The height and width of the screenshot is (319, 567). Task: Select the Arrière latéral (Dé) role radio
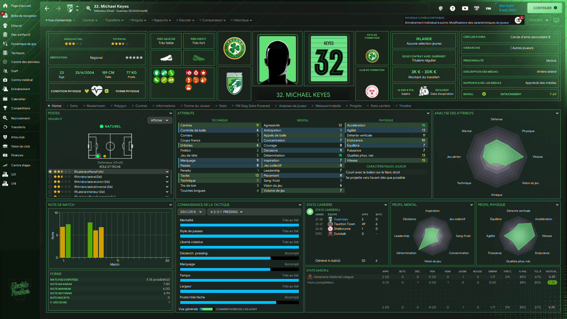[50, 177]
